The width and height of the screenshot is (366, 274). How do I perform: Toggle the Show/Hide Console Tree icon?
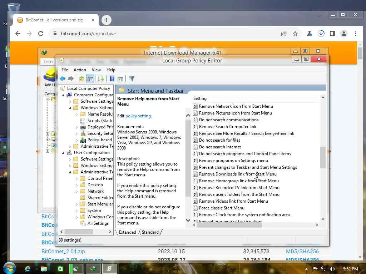pos(90,79)
